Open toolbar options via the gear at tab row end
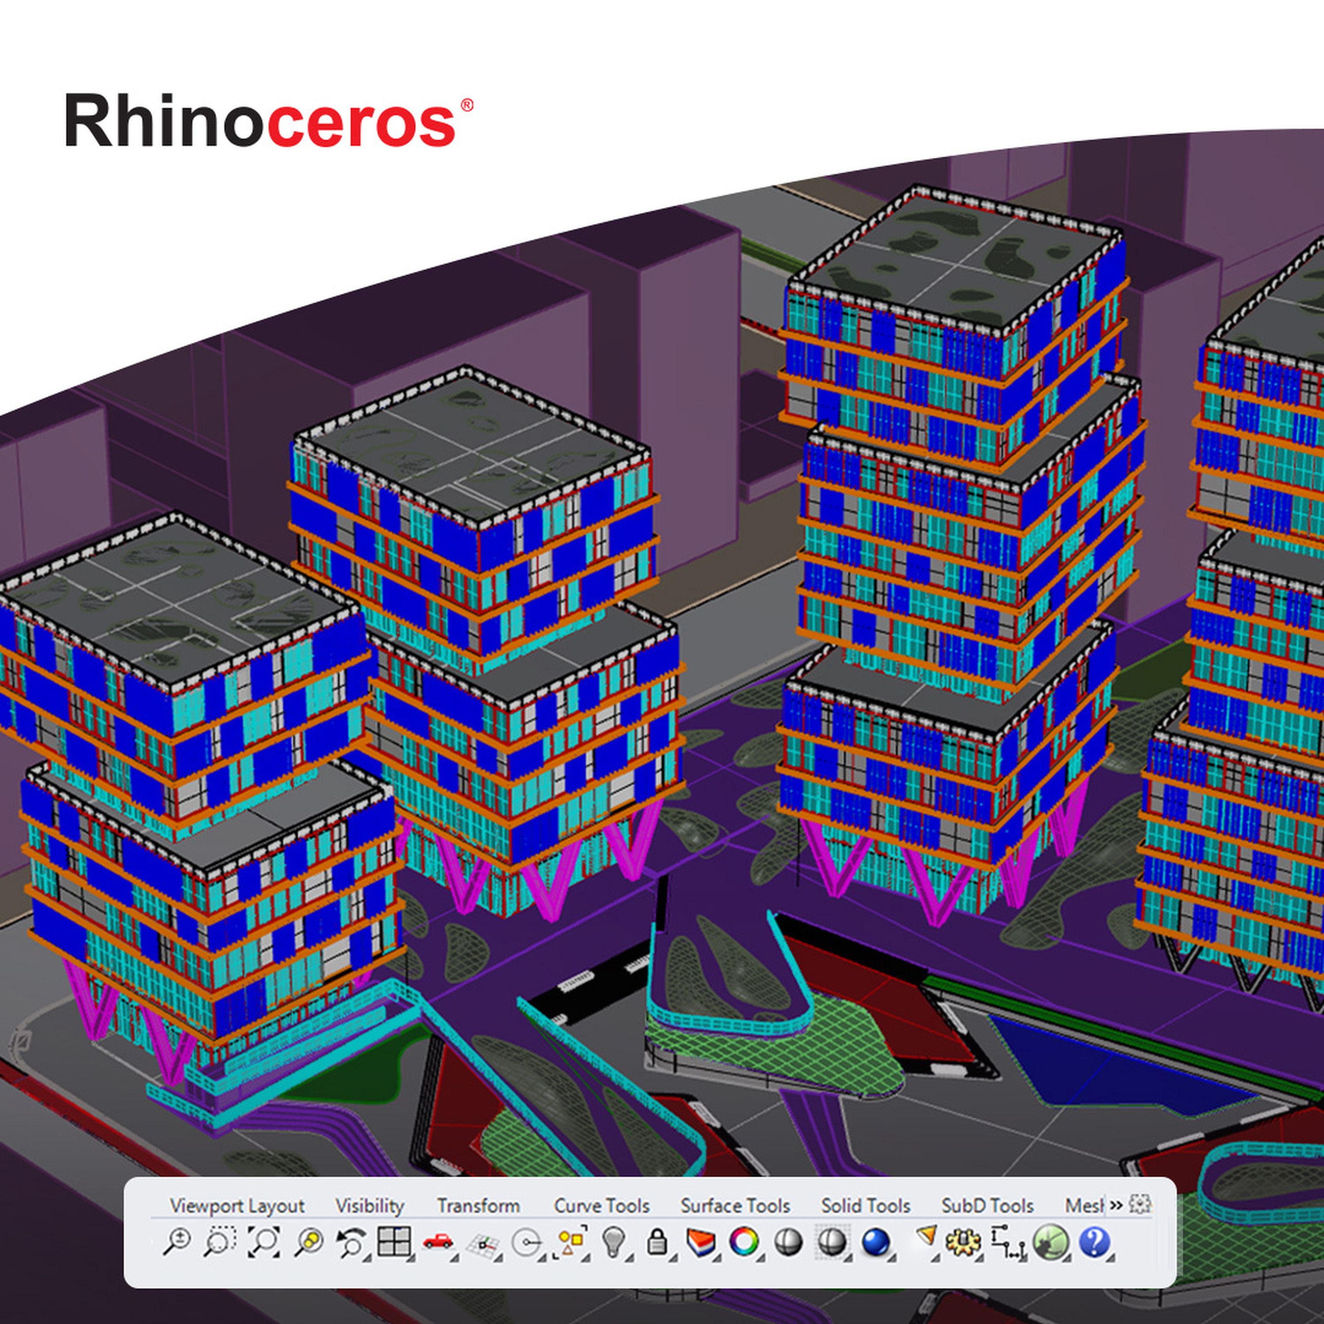This screenshot has height=1324, width=1324. pos(1140,1204)
